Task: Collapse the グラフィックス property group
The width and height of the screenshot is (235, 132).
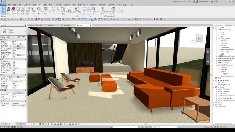Action: pyautogui.click(x=25, y=40)
